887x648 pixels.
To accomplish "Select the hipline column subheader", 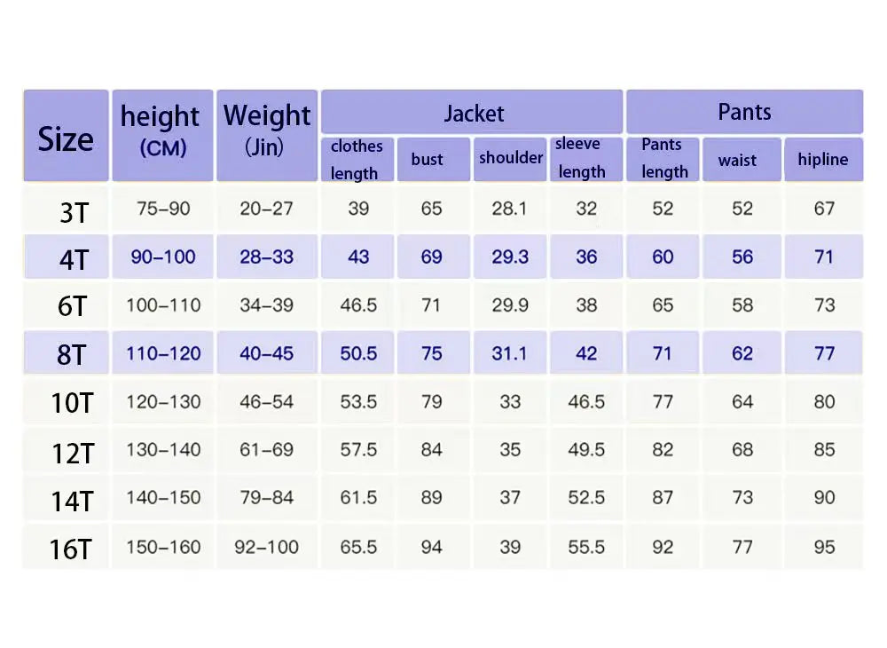I will click(x=822, y=160).
